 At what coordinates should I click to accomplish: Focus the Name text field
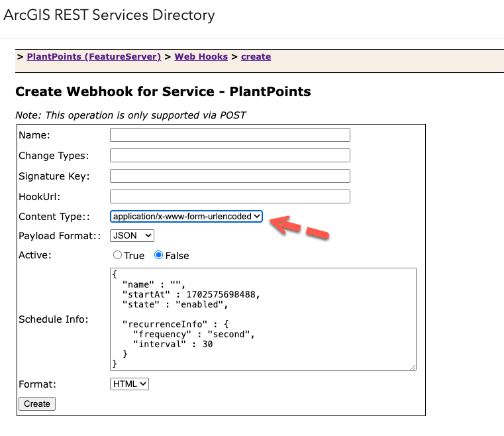(x=229, y=135)
